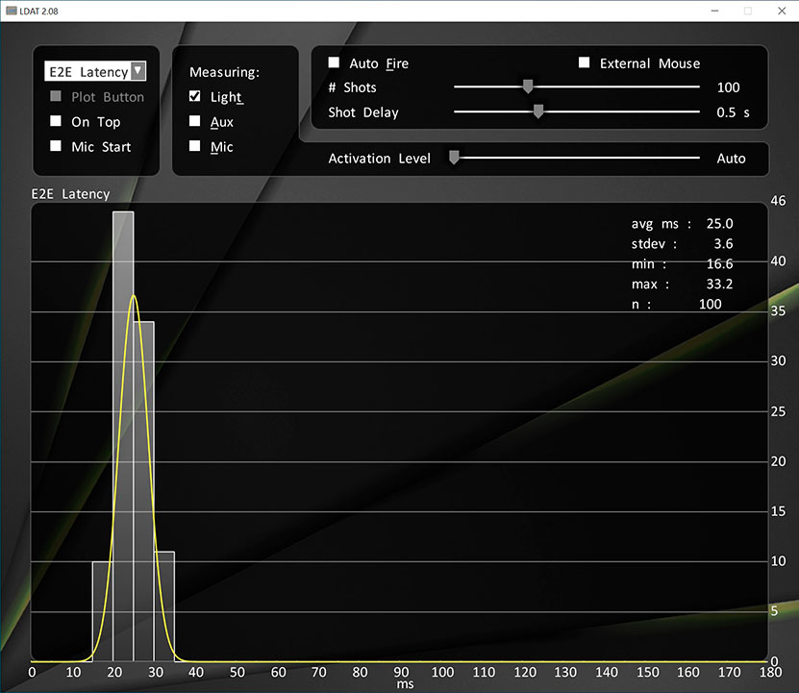Click the 'E2E Latency' chart title
Image resolution: width=799 pixels, height=693 pixels.
70,194
